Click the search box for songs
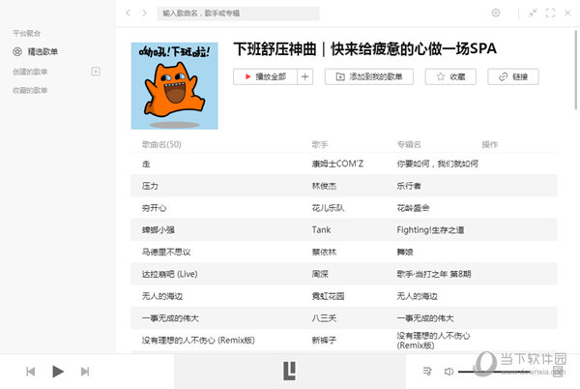 [238, 14]
